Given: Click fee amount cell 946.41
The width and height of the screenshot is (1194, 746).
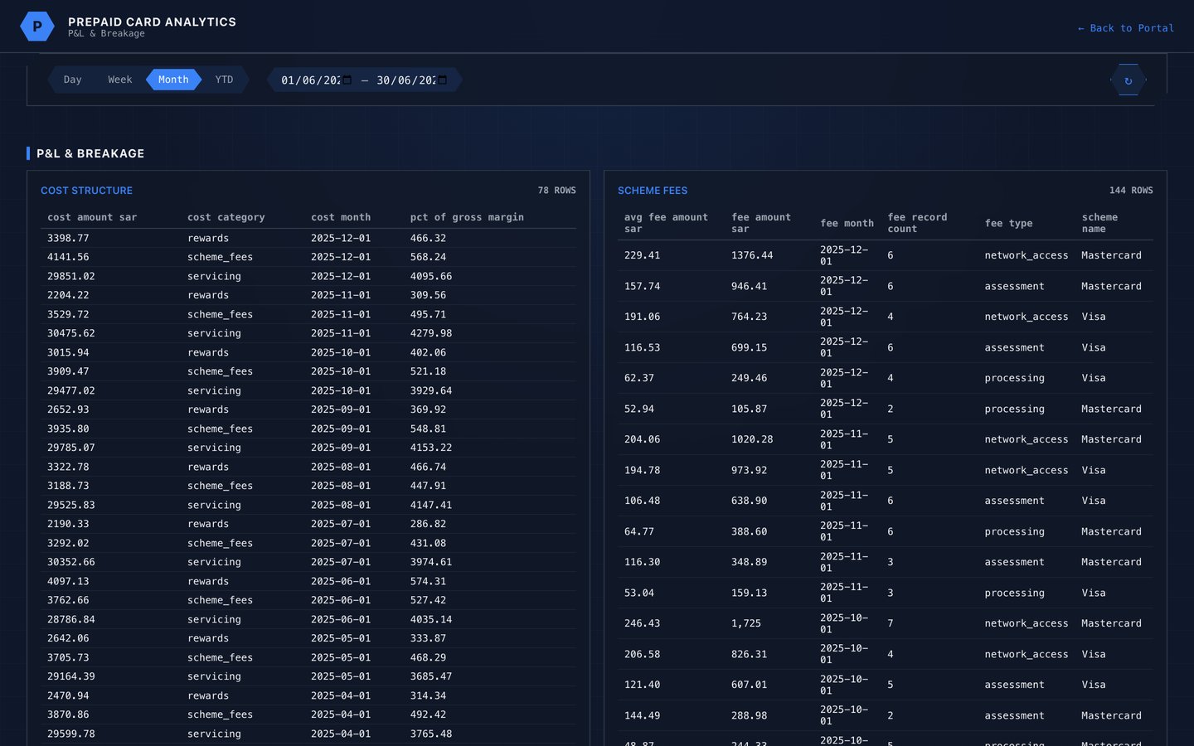Looking at the screenshot, I should (749, 286).
